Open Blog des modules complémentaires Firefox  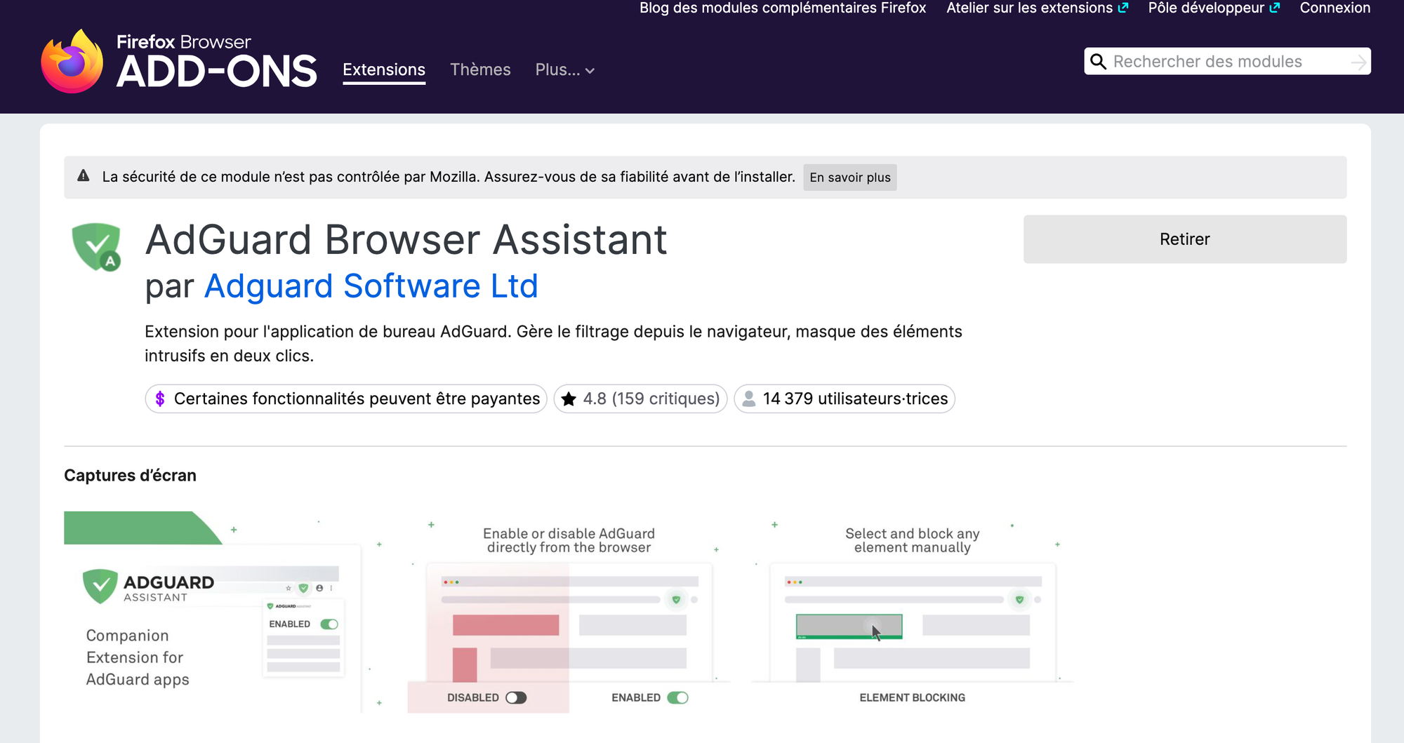pos(782,8)
